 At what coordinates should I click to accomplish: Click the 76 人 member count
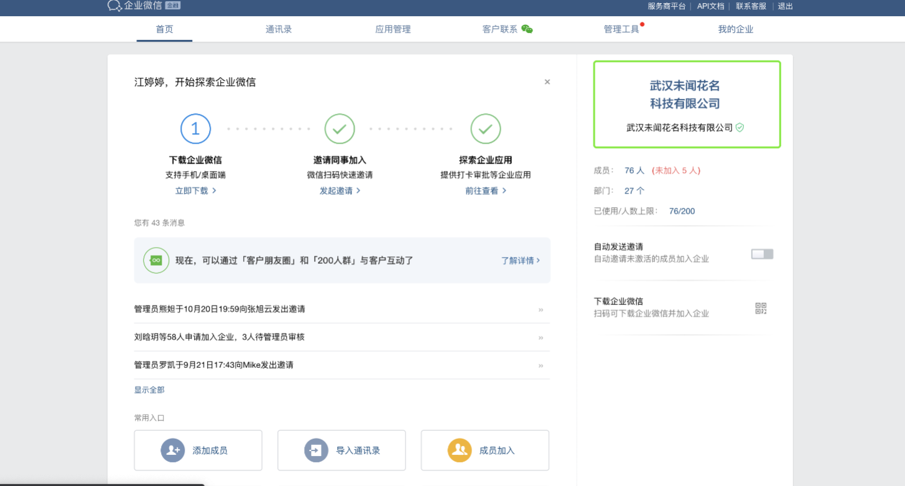click(x=634, y=170)
